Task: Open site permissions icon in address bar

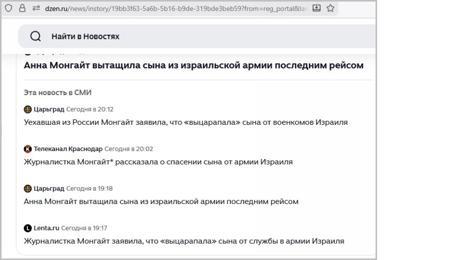Action: [36, 8]
